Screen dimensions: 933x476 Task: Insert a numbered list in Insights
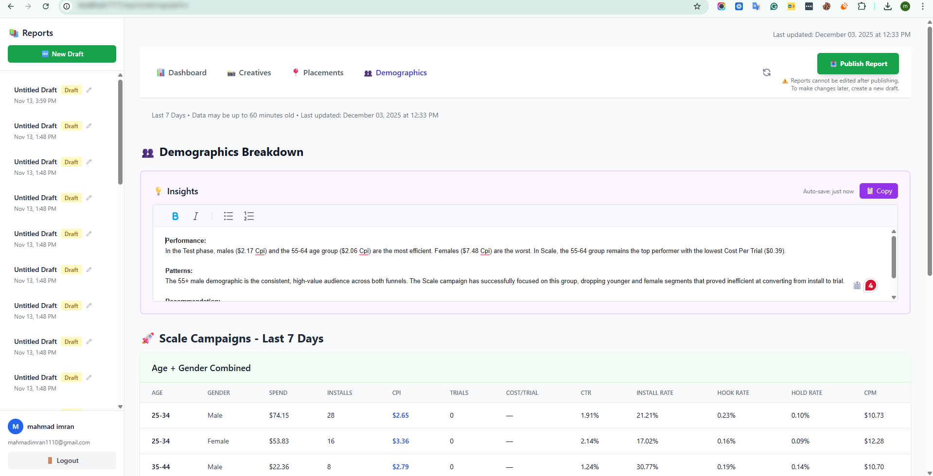point(249,216)
